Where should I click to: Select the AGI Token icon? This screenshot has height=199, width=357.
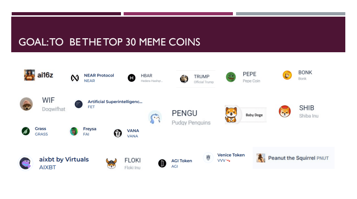tap(162, 163)
